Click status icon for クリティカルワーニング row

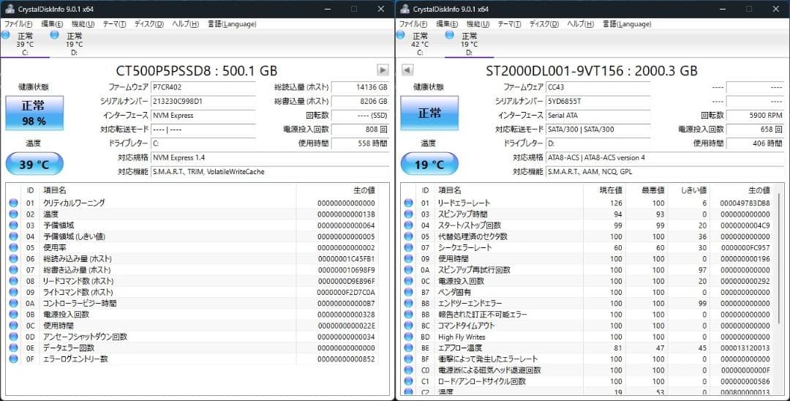tap(14, 203)
